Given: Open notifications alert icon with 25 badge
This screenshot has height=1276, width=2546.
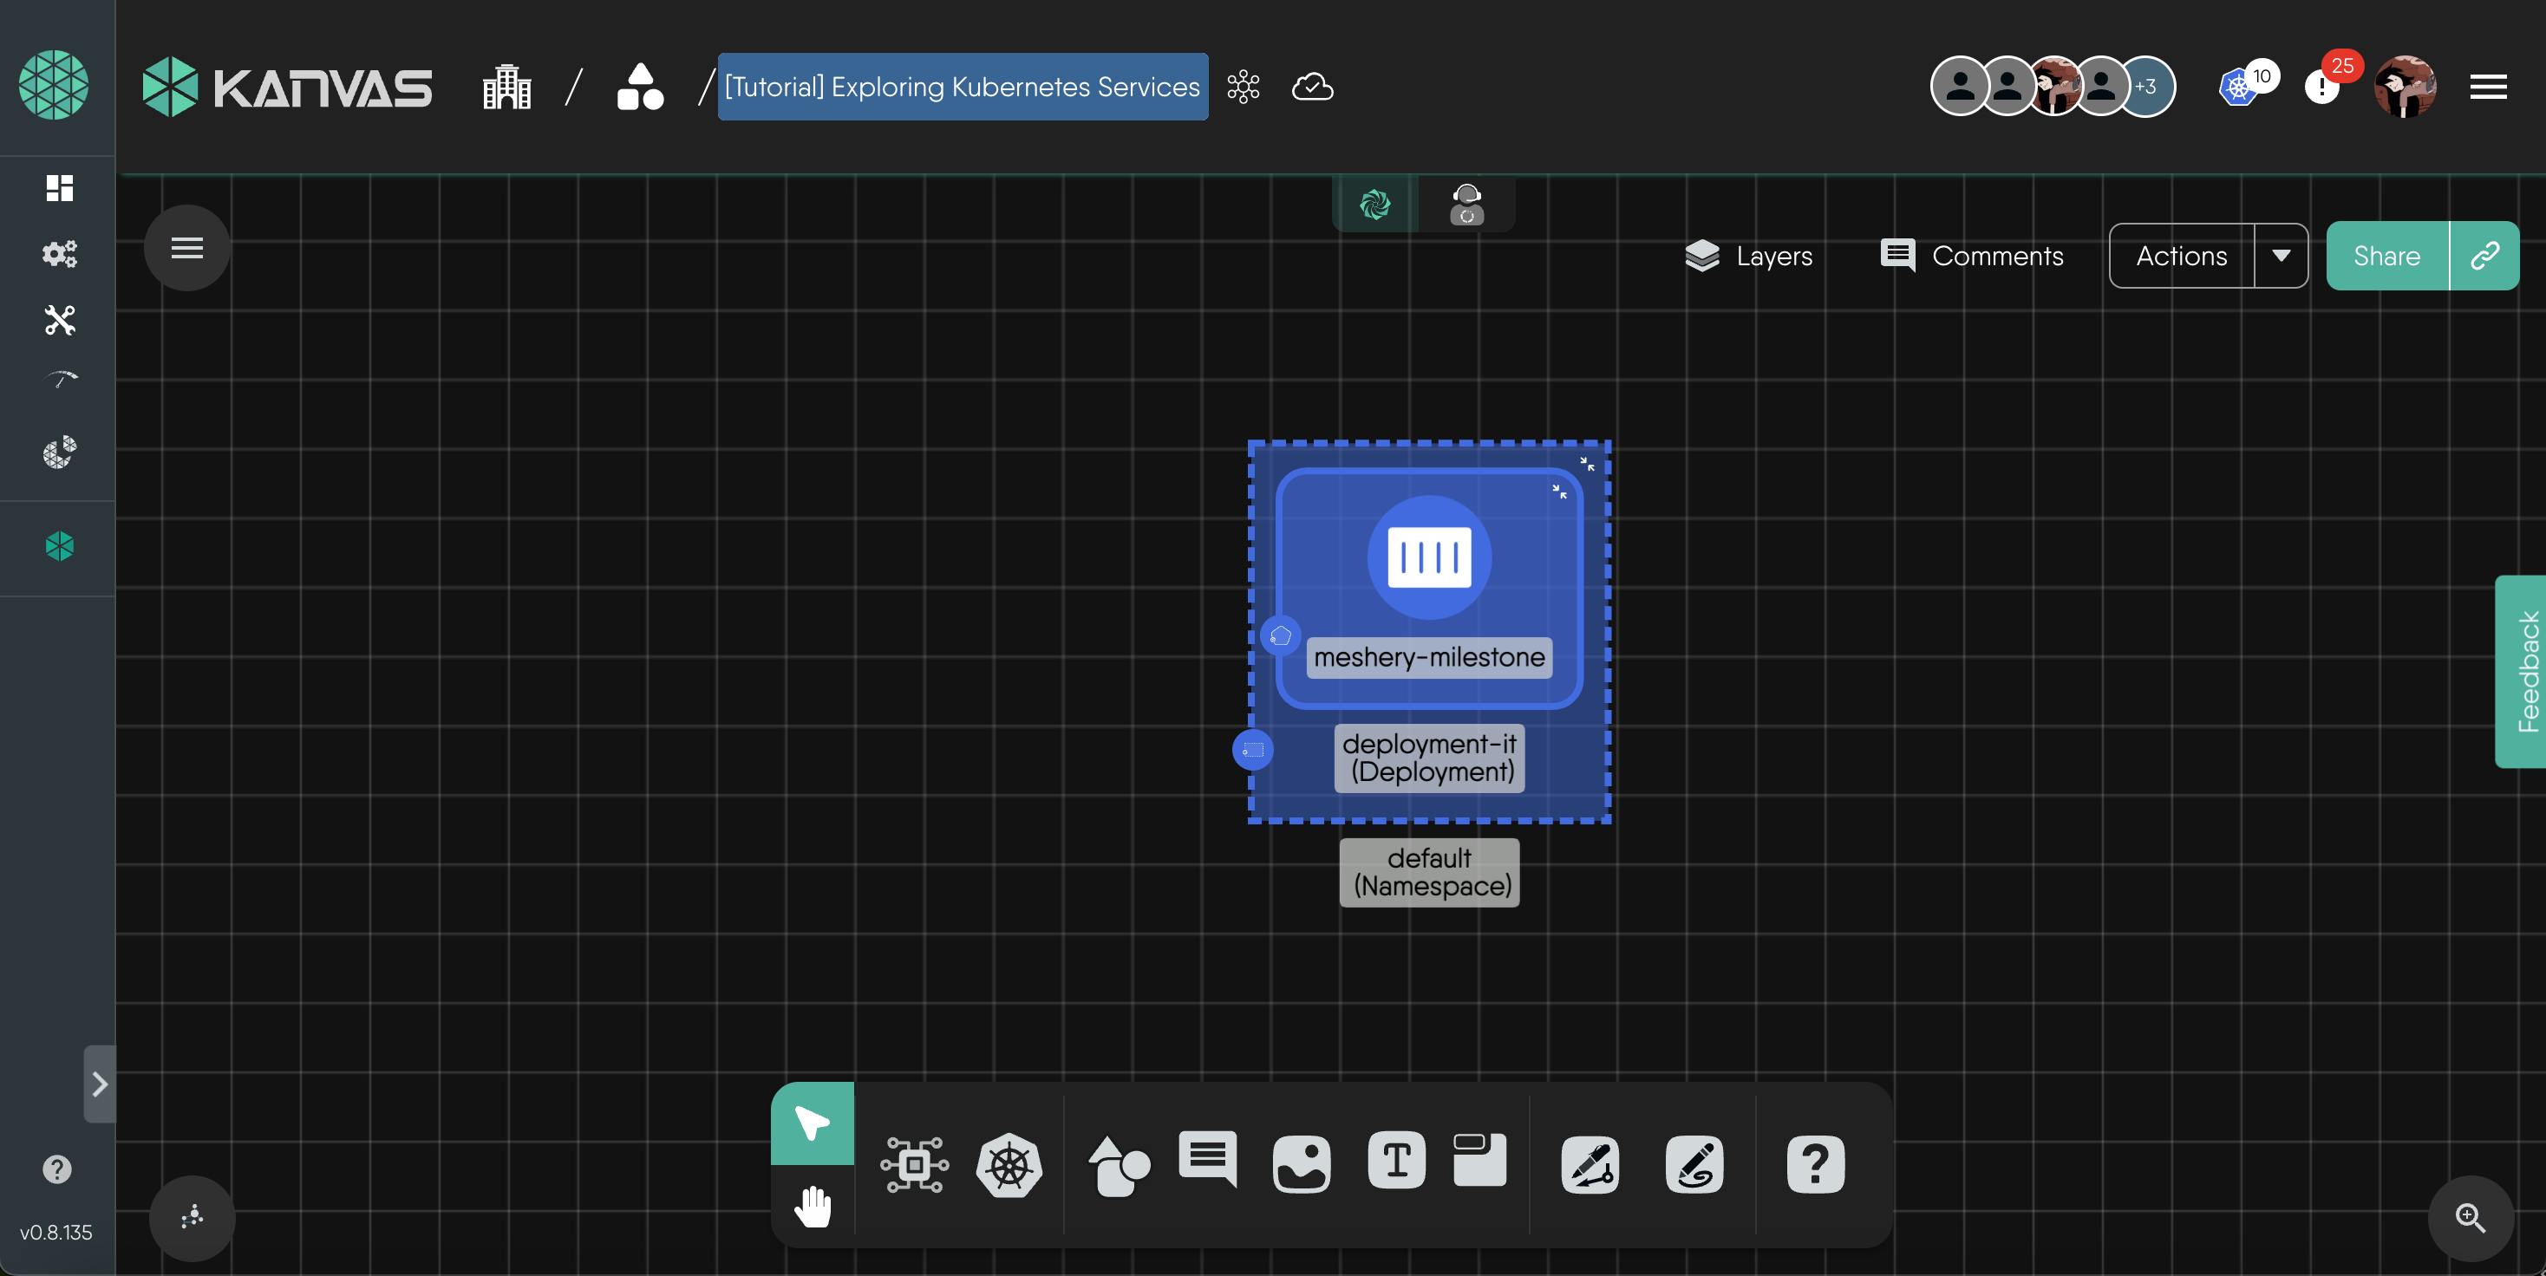Looking at the screenshot, I should click(2321, 88).
